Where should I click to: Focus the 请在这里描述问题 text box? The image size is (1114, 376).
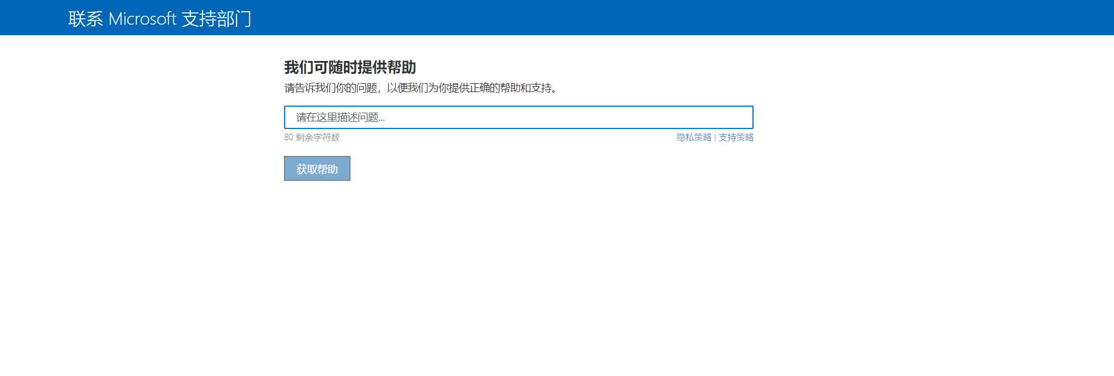tap(518, 117)
